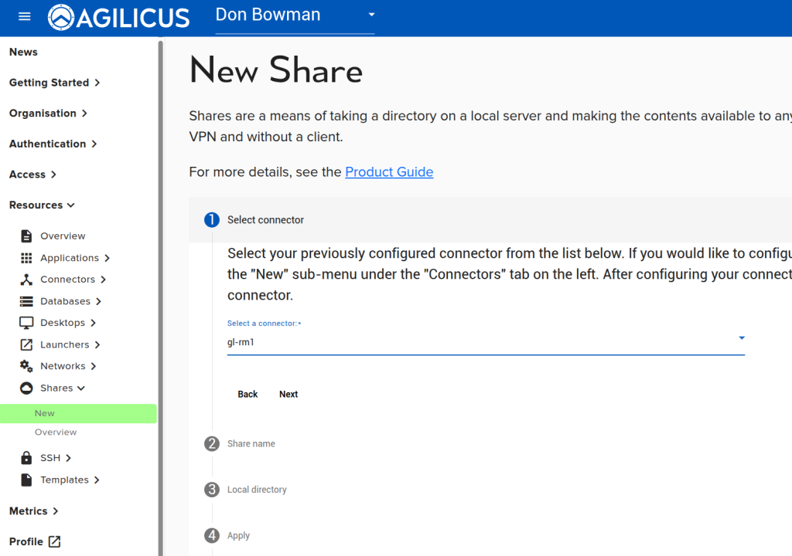Image resolution: width=792 pixels, height=556 pixels.
Task: Click the SSH lock icon
Action: [x=26, y=458]
